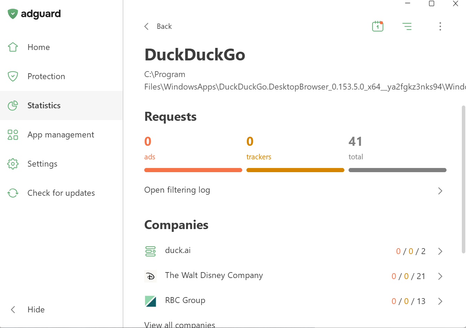This screenshot has width=466, height=328.
Task: Click the duck.ai company icon
Action: pos(150,251)
